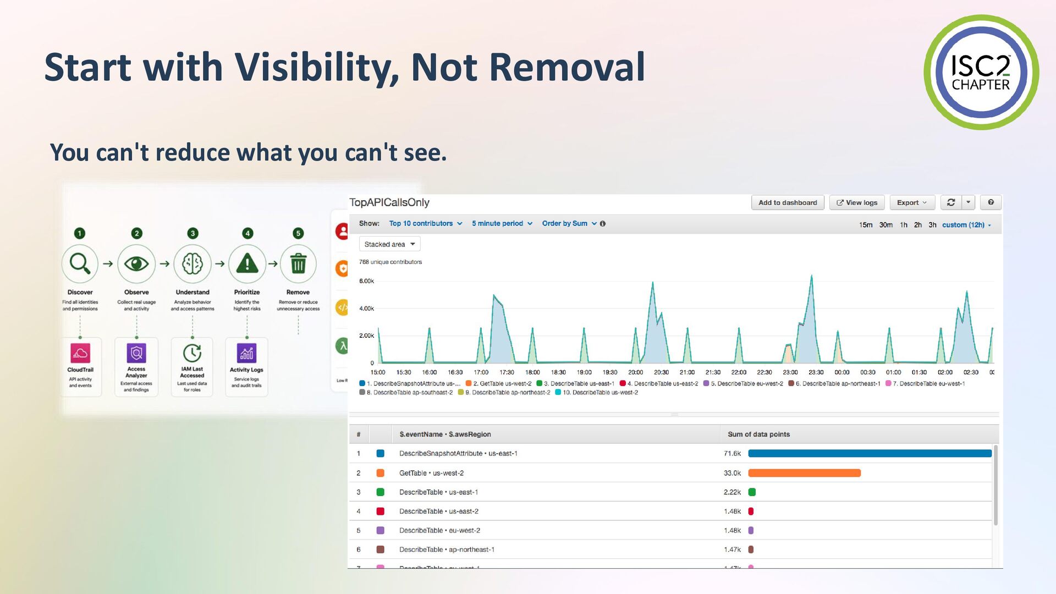Click the subtitle You can't reduce what you can't see

click(248, 152)
